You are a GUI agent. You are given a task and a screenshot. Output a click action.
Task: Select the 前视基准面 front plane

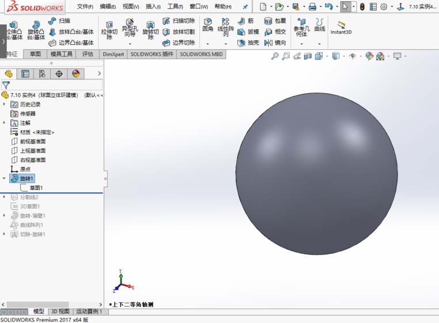pos(28,141)
